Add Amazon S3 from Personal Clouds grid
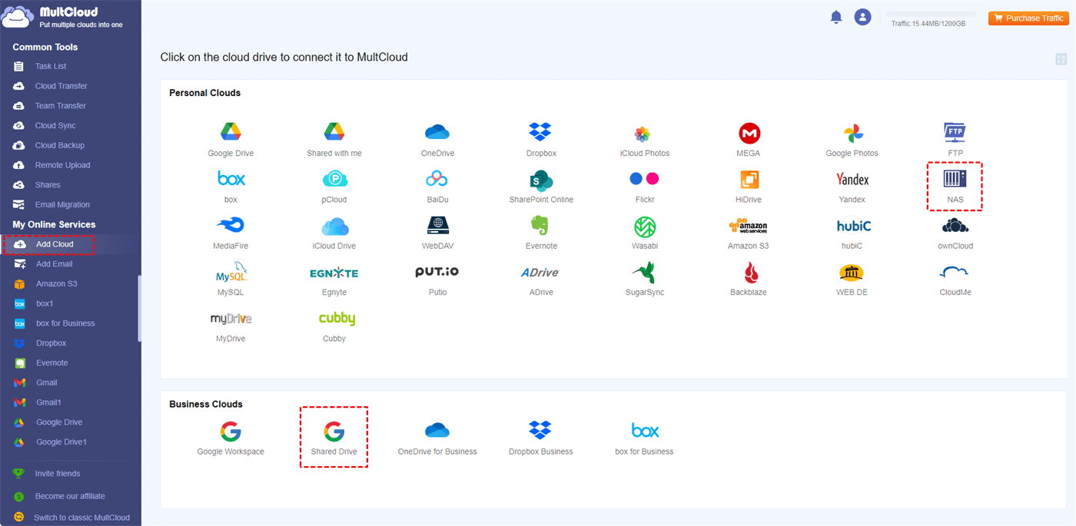Image resolution: width=1076 pixels, height=526 pixels. pos(748,226)
